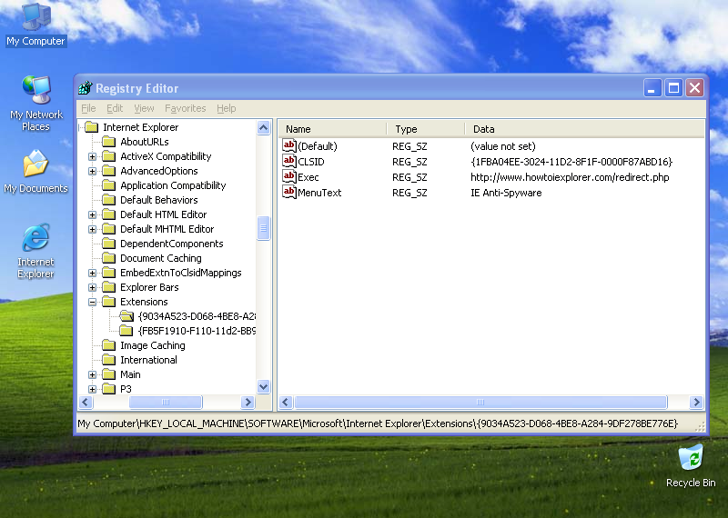Screen dimensions: 728x518
Task: Expand the Explorer Bars key
Action: [x=93, y=287]
